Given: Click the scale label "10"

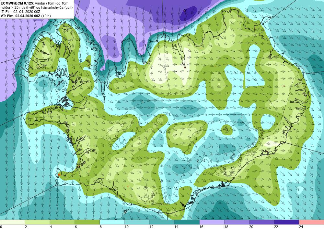Looking at the screenshot, I should 126,227.
